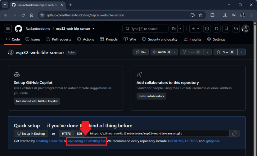
Task: Open the Create new plus menu
Action: point(195,28)
